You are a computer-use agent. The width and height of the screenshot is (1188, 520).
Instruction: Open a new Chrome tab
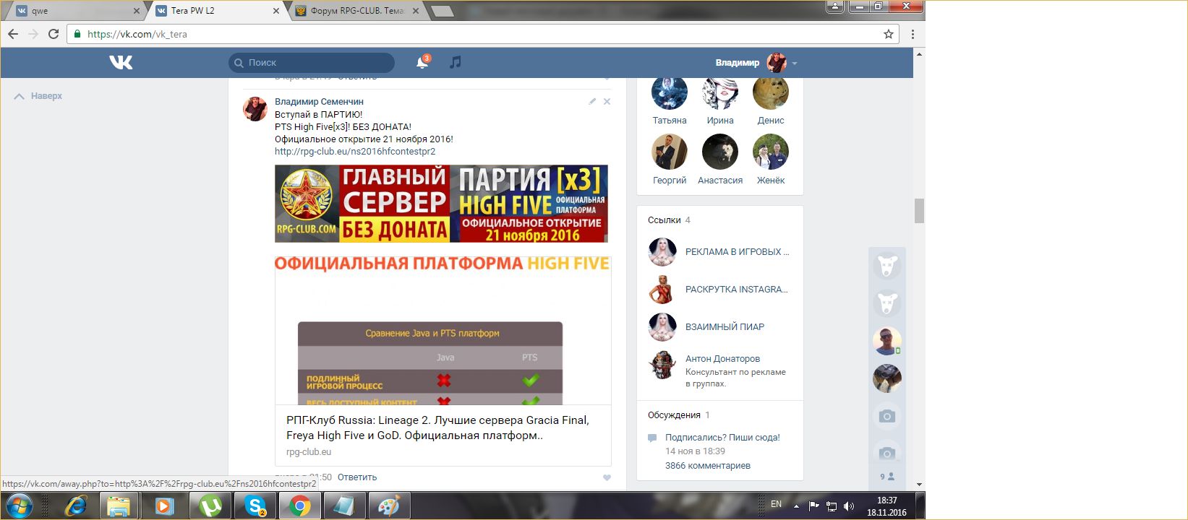pos(442,11)
